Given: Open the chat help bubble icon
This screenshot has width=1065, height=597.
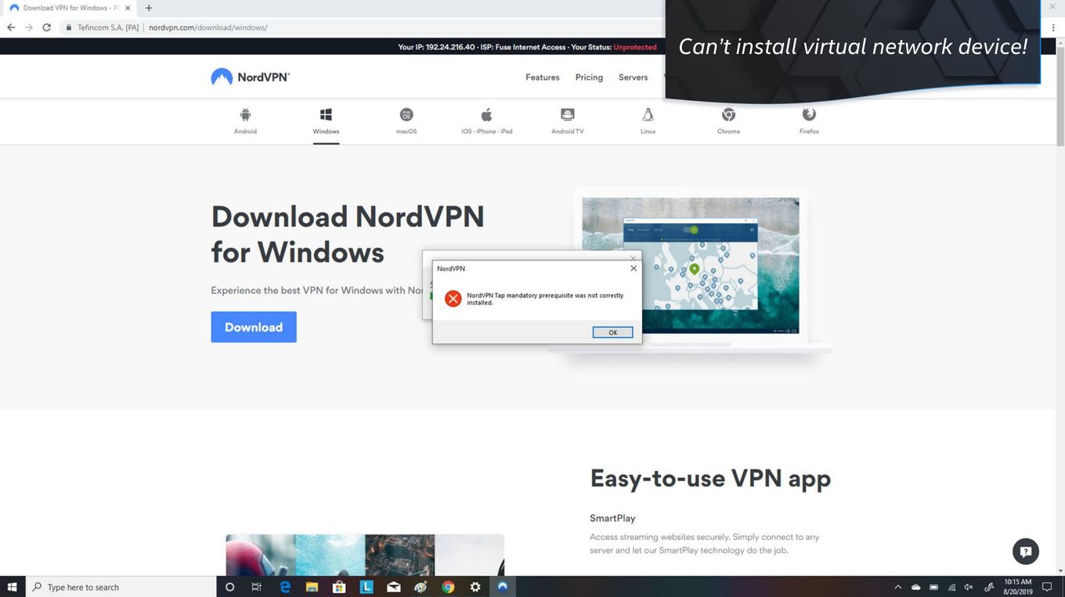Looking at the screenshot, I should tap(1026, 551).
